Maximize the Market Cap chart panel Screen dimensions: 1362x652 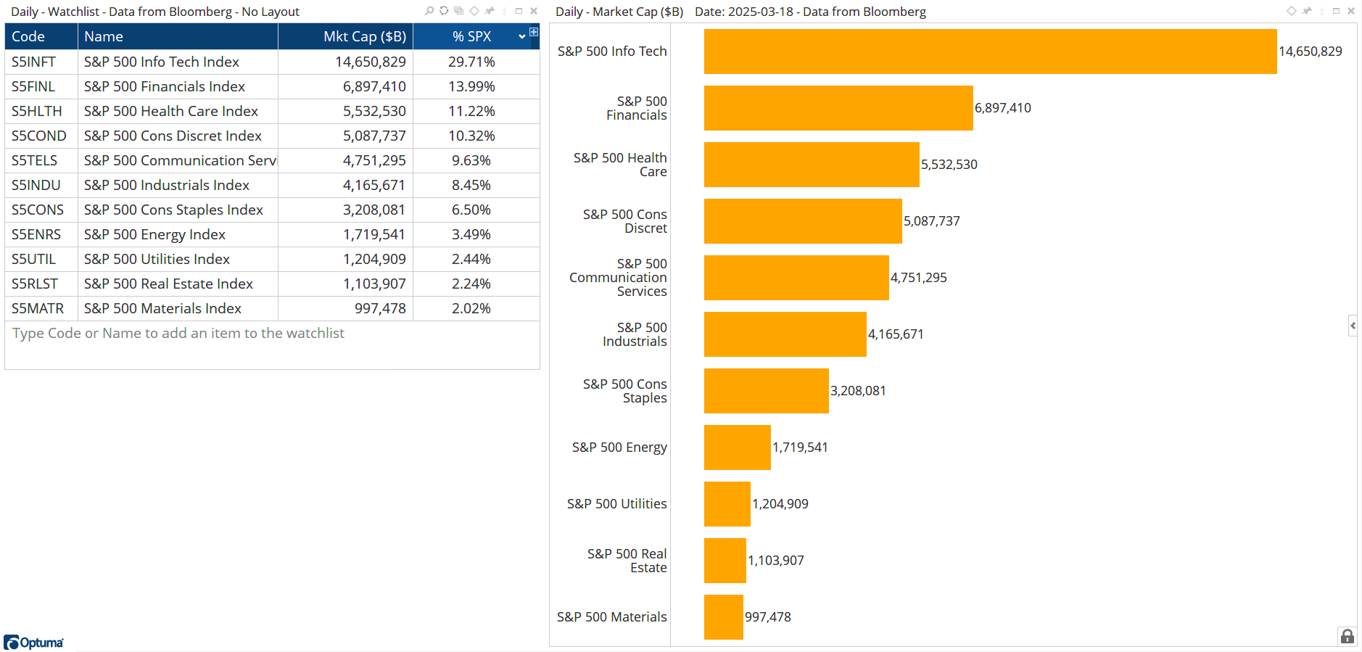(1336, 11)
